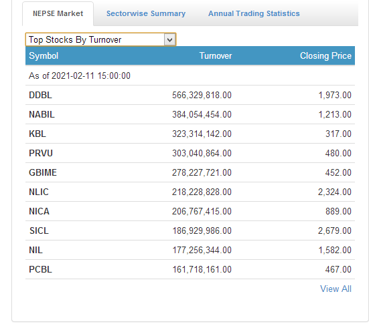Screen dimensions: 369x324
Task: Click DDBL turnover value 566,329,818.00
Action: [x=202, y=95]
